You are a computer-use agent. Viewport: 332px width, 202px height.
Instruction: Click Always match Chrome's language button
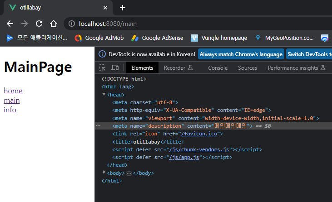[x=241, y=54]
